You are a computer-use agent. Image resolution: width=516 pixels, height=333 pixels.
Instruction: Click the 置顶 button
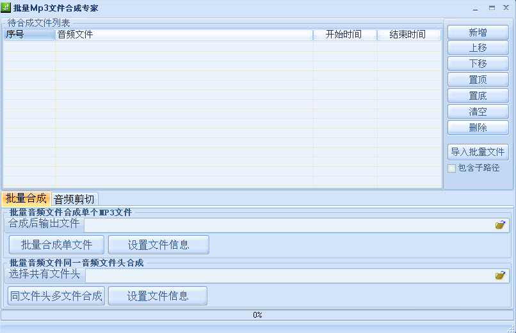tap(478, 79)
